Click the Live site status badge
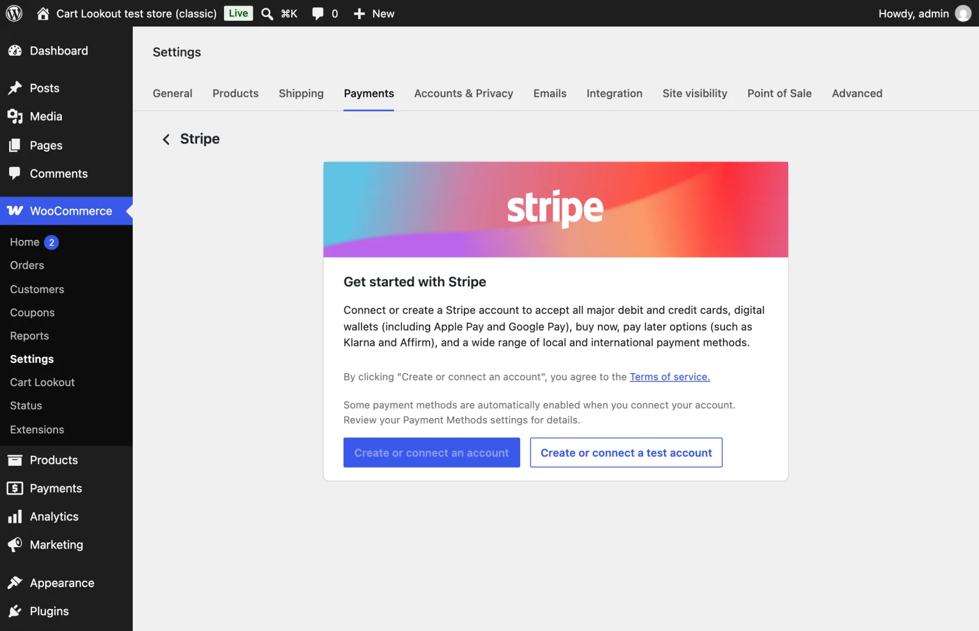 [x=238, y=13]
